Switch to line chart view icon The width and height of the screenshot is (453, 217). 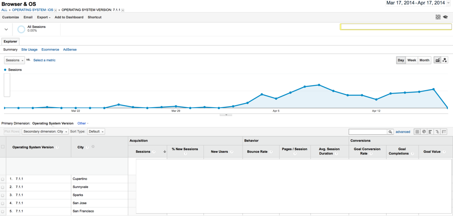[x=438, y=60]
